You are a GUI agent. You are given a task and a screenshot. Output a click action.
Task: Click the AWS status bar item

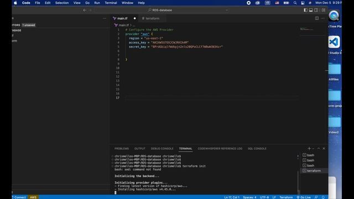pos(33,197)
